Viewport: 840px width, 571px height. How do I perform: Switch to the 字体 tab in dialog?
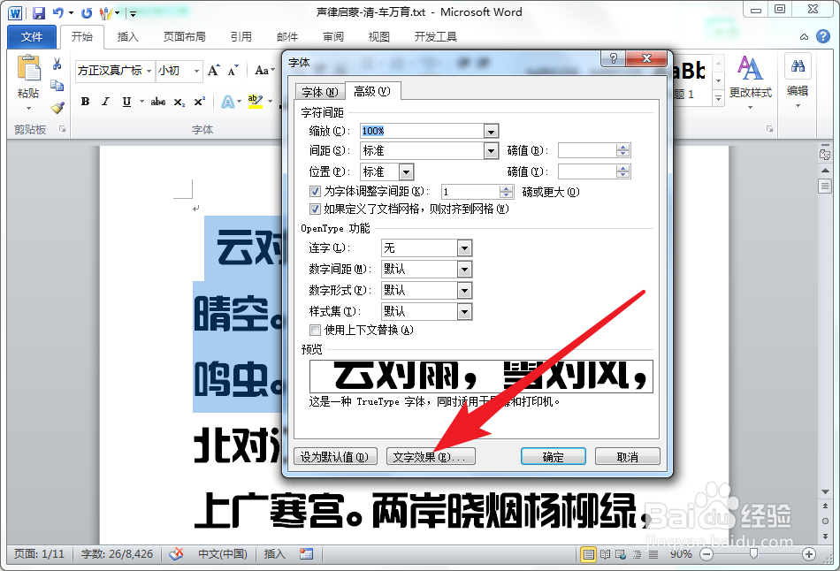(x=319, y=91)
